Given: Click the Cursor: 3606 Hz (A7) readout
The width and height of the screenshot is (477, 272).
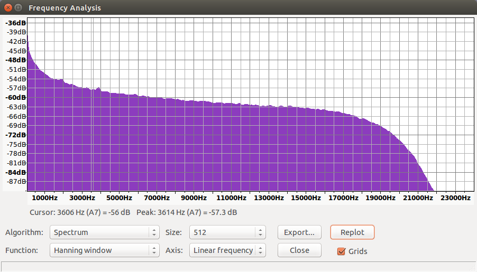Looking at the screenshot, I should [80, 212].
